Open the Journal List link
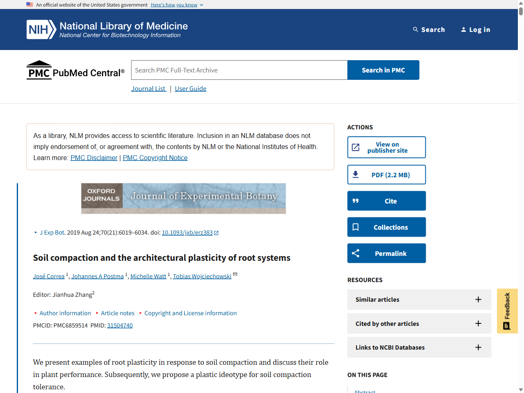Image resolution: width=524 pixels, height=393 pixels. (148, 89)
